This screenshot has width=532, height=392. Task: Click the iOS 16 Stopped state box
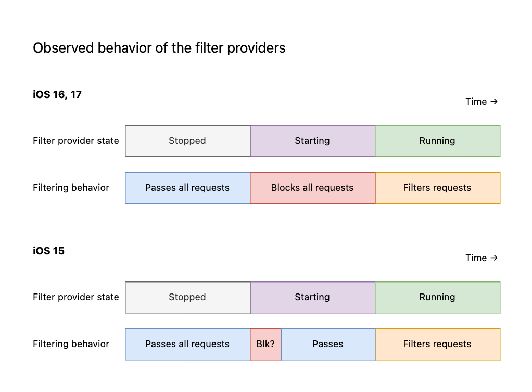coord(187,141)
